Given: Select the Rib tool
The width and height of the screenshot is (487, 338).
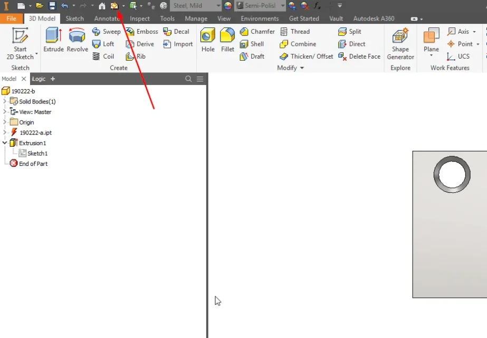Looking at the screenshot, I should click(x=136, y=57).
